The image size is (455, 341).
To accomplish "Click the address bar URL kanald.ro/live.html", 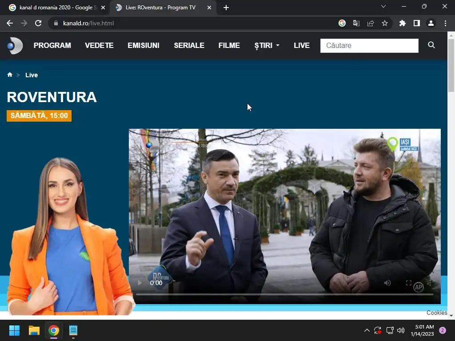I will tap(88, 23).
